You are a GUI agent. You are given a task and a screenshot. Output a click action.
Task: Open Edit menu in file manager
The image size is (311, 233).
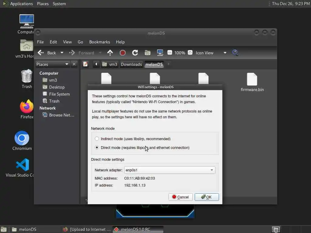pos(53,42)
